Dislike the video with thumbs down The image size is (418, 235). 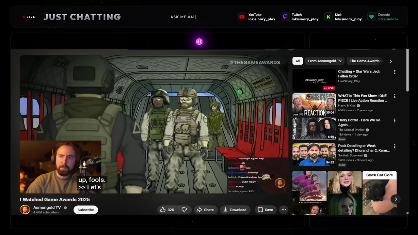pyautogui.click(x=184, y=210)
